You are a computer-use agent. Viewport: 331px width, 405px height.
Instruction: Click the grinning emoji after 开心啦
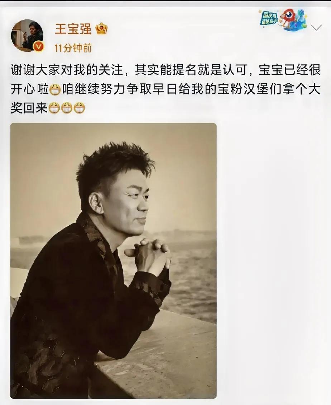[55, 90]
